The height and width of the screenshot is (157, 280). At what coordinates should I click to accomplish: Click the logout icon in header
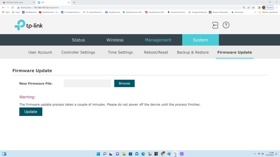pos(215,25)
